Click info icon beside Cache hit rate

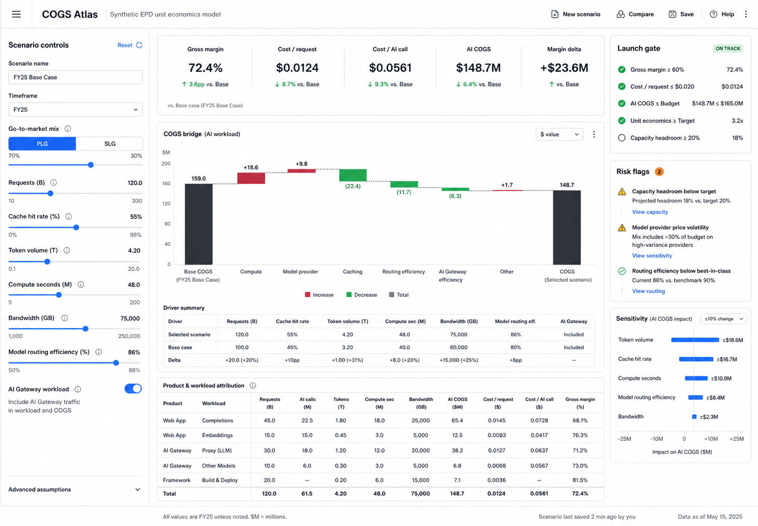tap(68, 216)
